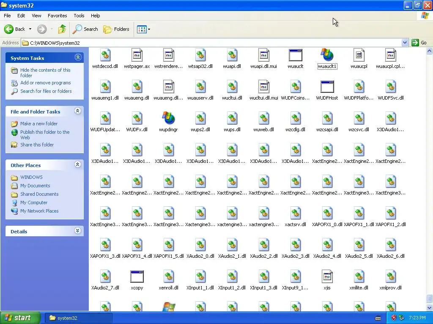Open My Network Places link
Viewport: 433px width, 324px height.
coord(39,211)
